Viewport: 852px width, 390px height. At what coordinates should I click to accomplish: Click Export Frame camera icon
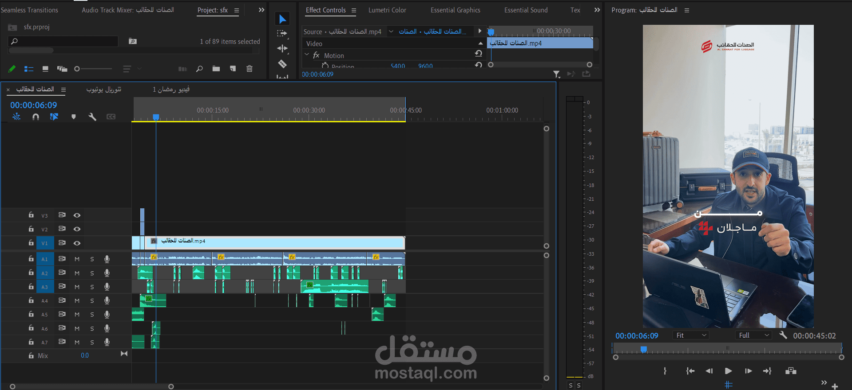click(x=791, y=371)
